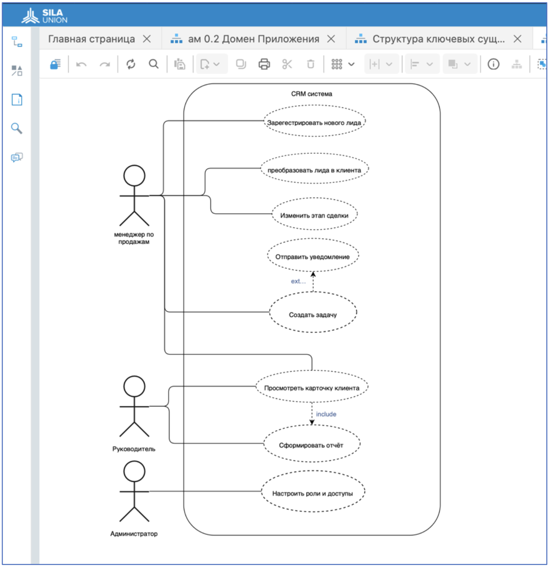The image size is (553, 567).
Task: Expand the grid options dropdown arrow
Action: pos(351,64)
